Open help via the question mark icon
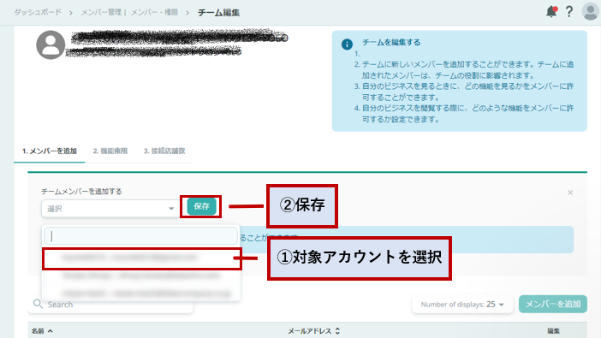Viewport: 601px width, 338px height. [569, 11]
